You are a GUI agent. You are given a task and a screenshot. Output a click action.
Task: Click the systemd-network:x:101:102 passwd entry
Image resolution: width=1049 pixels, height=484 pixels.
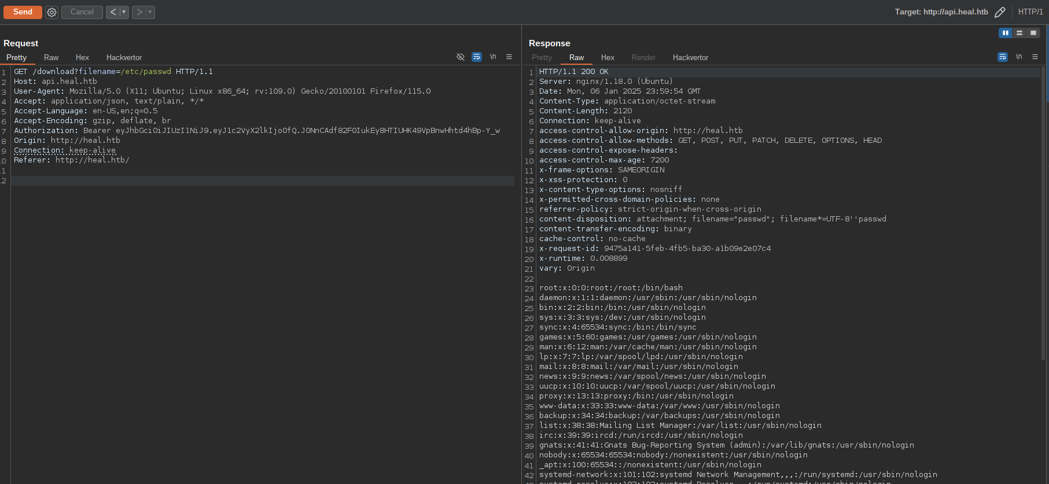pyautogui.click(x=738, y=475)
